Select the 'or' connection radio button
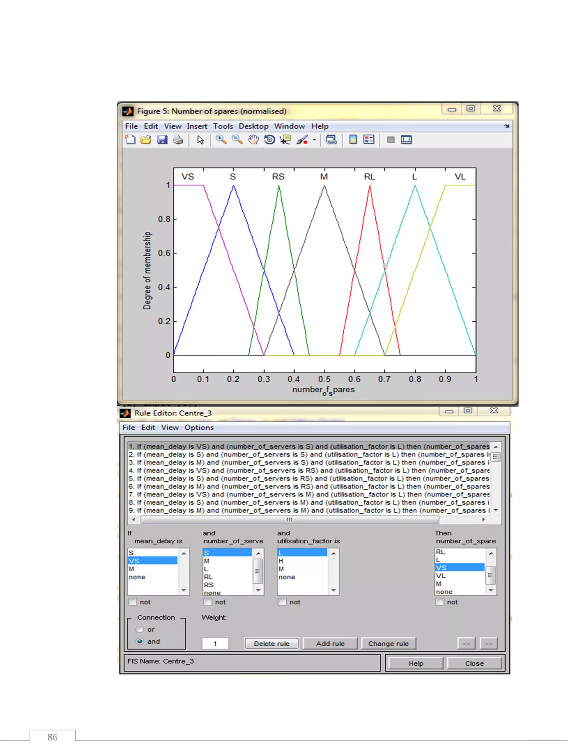The height and width of the screenshot is (756, 584). click(x=140, y=629)
